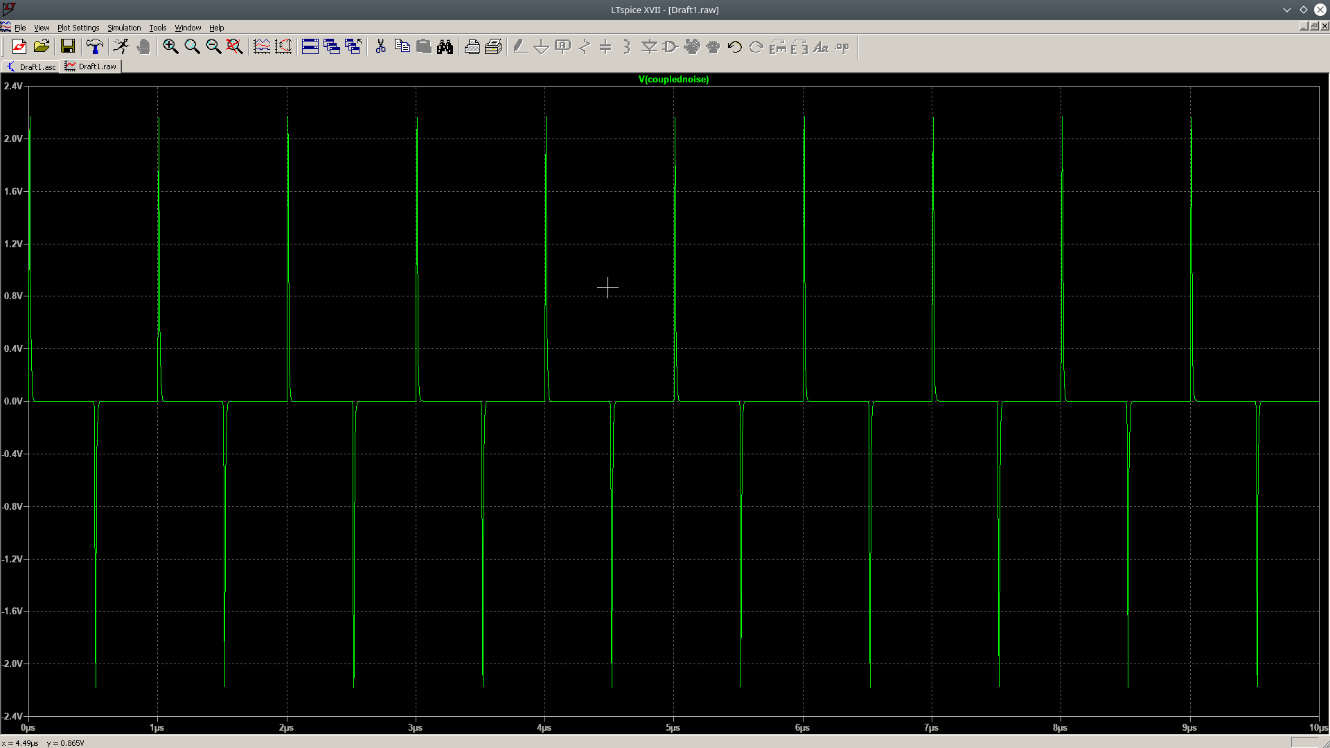Click the Redo arrow icon
Image resolution: width=1330 pixels, height=748 pixels.
tap(756, 46)
